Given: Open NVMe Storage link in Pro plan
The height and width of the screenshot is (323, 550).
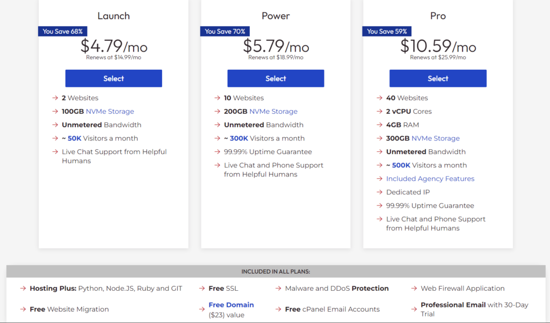Looking at the screenshot, I should point(435,138).
